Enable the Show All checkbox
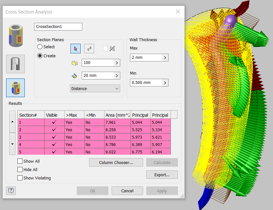Image resolution: width=273 pixels, height=210 pixels. click(20, 161)
